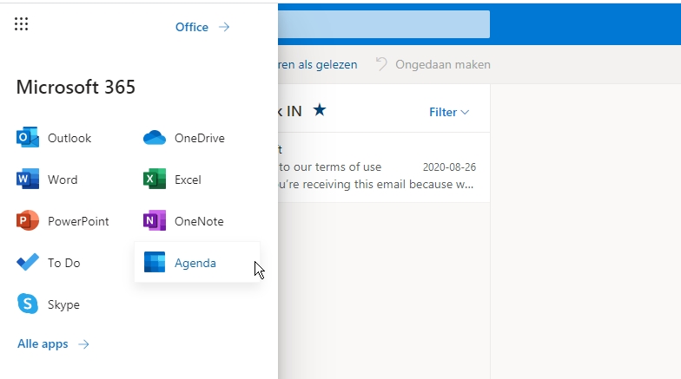Launch Word from its icon

(x=28, y=180)
